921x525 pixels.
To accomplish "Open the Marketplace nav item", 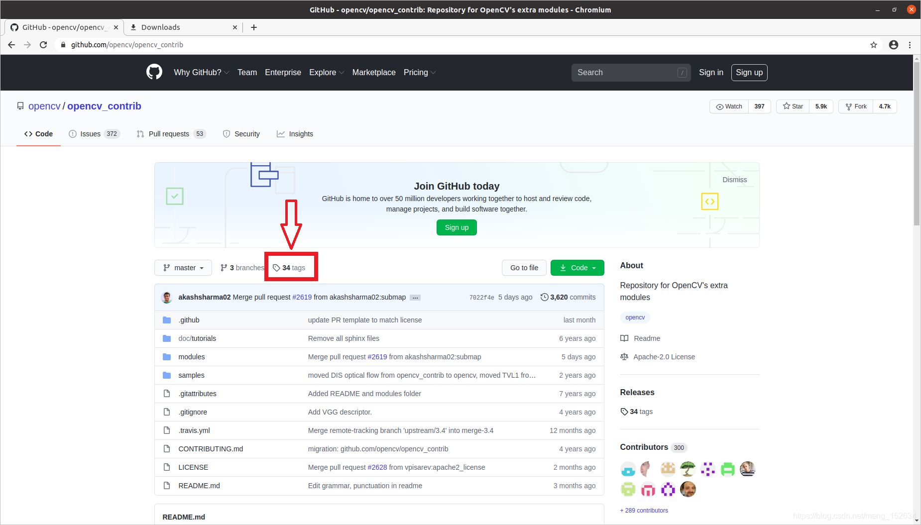I will (x=374, y=73).
